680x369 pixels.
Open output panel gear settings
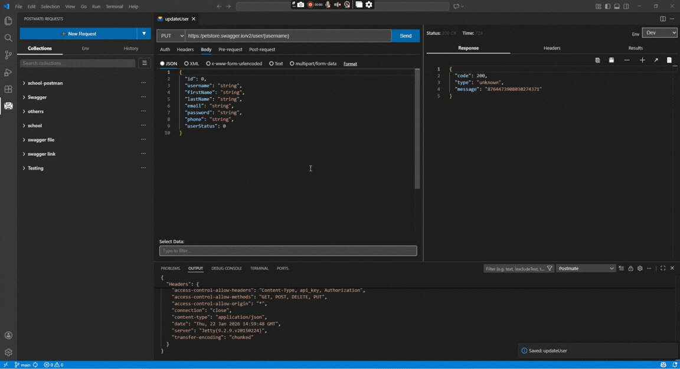640,269
